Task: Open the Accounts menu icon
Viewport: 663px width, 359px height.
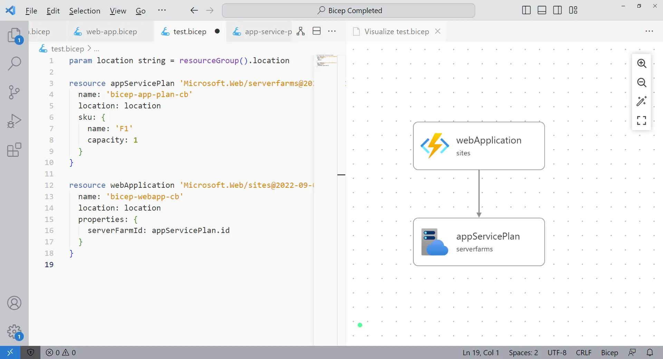Action: pos(14,303)
